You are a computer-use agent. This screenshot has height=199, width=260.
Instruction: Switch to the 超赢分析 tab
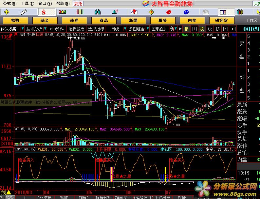pos(103,197)
